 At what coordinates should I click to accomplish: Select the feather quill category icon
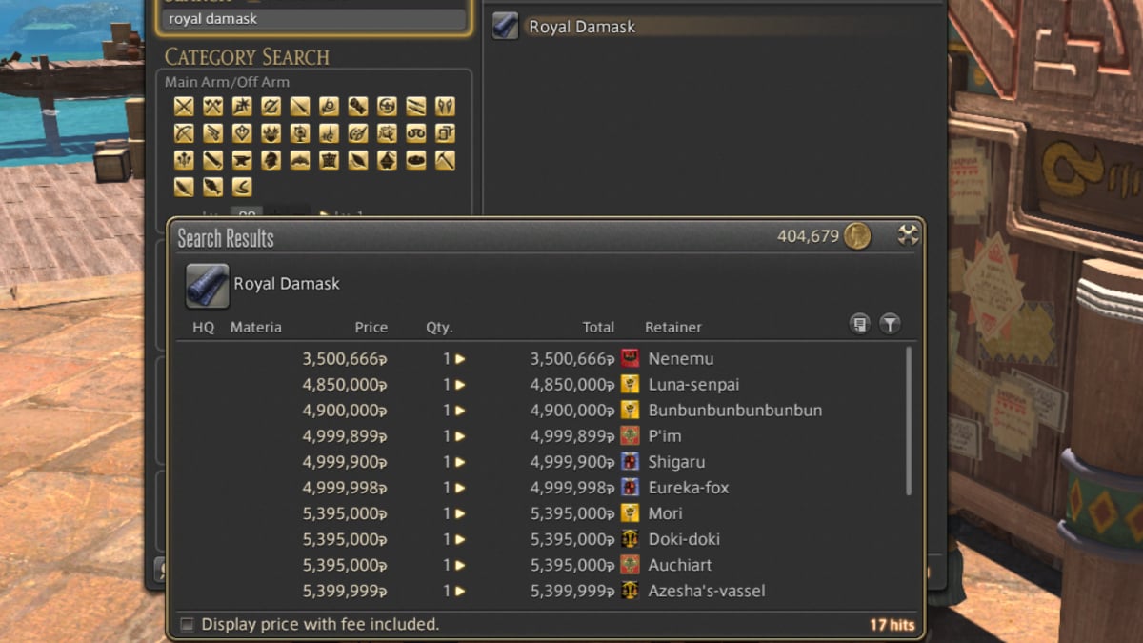click(x=183, y=187)
